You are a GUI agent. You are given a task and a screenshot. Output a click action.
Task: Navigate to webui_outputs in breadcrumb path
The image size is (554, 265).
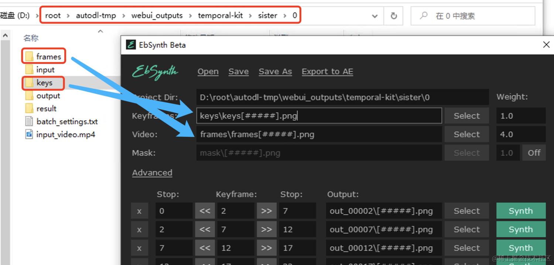(x=157, y=16)
